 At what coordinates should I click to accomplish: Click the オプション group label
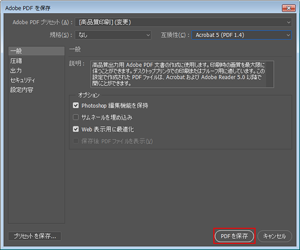point(89,95)
